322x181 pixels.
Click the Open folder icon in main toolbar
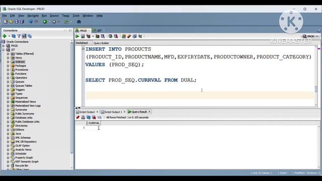point(11,22)
